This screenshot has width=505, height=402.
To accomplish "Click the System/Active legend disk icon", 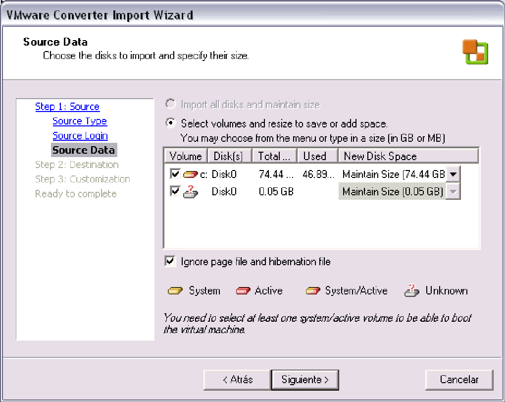I will point(313,291).
